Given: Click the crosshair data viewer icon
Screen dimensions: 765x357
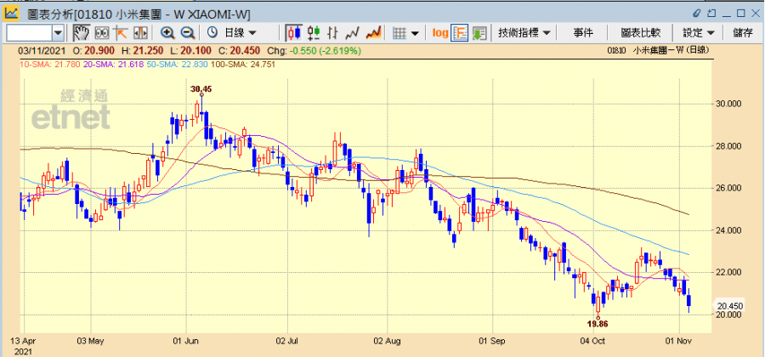Looking at the screenshot, I should pyautogui.click(x=101, y=32).
